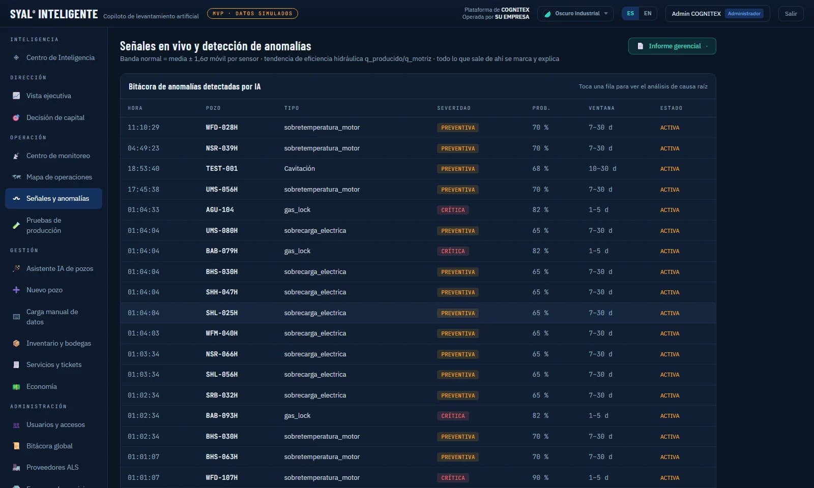Open the TEST-001 Cavitación anomaly row
This screenshot has height=488, width=814.
pos(418,168)
